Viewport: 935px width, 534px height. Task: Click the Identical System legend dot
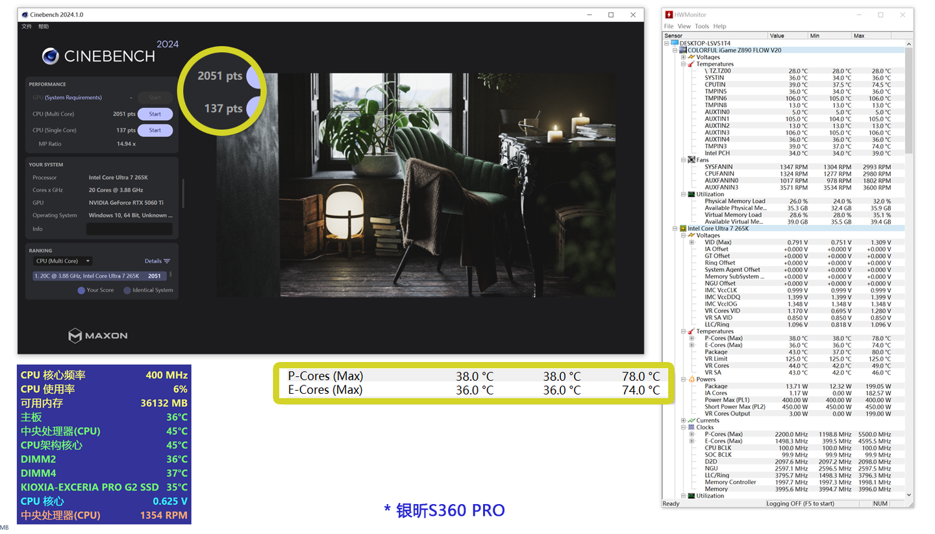127,290
